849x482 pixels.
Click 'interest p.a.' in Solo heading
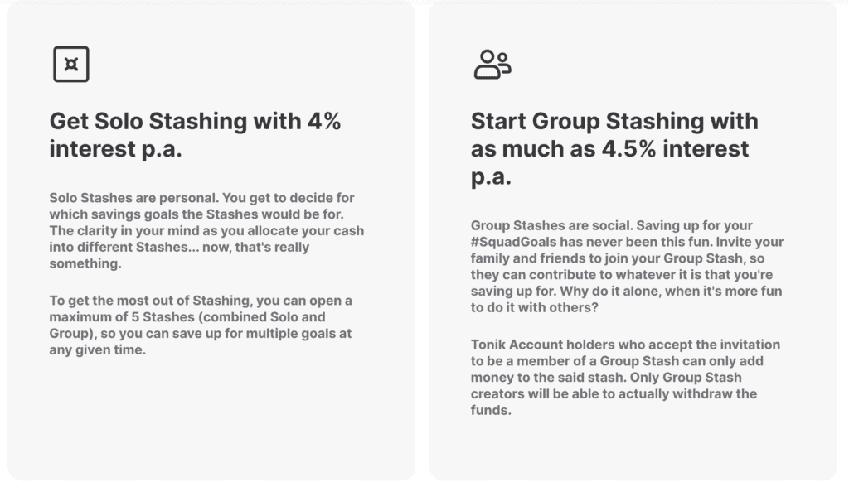[115, 149]
